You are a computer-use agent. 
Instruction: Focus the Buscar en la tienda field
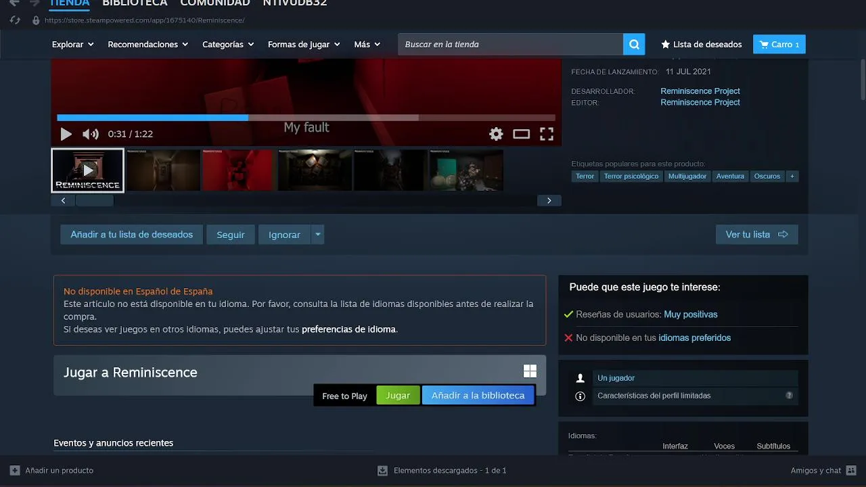click(510, 45)
